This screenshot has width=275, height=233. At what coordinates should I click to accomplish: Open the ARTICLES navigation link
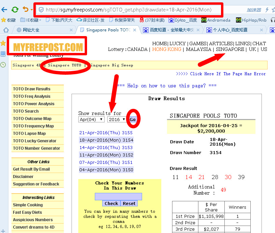point(221,43)
